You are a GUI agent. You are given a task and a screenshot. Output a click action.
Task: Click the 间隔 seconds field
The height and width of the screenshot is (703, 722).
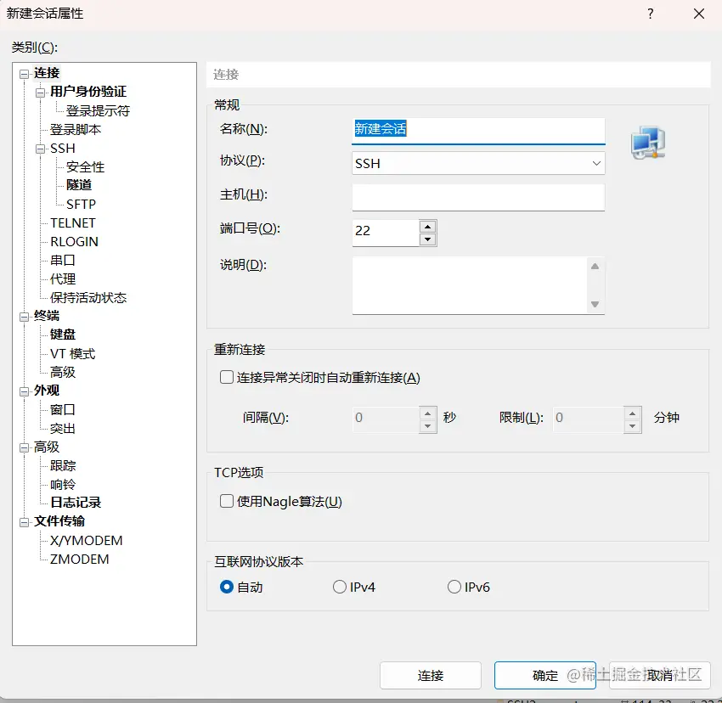[x=386, y=419]
